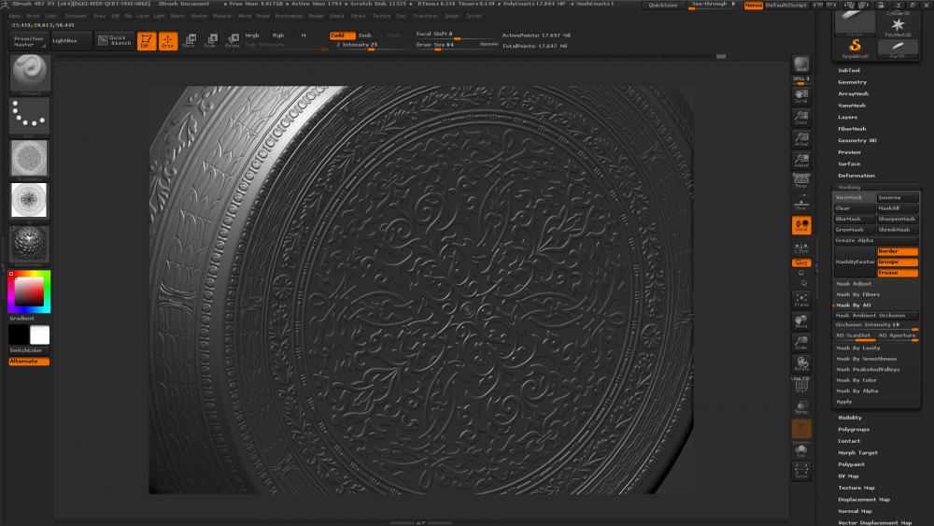Viewport: 934px width, 526px height.
Task: Expand the Deformation section
Action: pyautogui.click(x=856, y=176)
